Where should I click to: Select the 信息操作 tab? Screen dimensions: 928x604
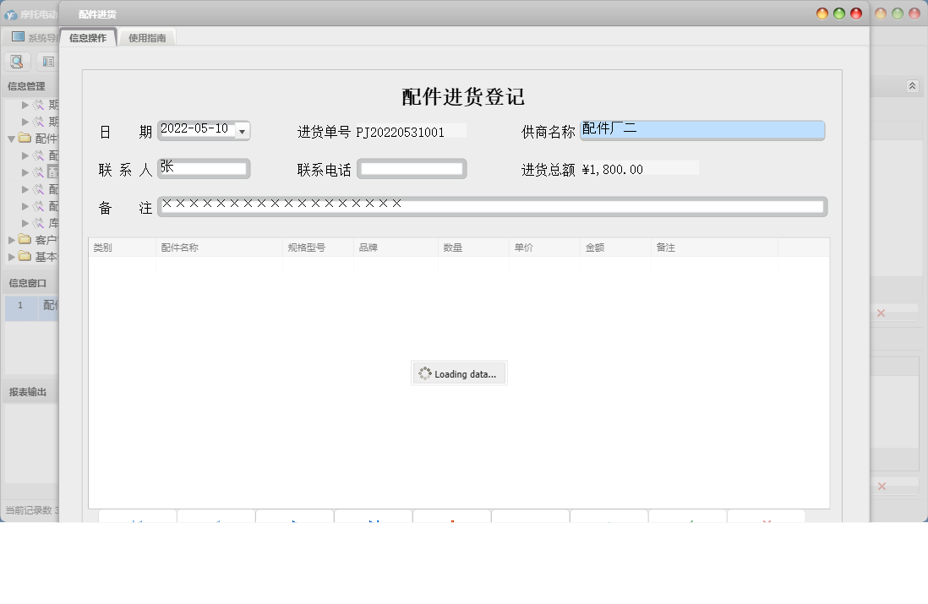pos(87,37)
